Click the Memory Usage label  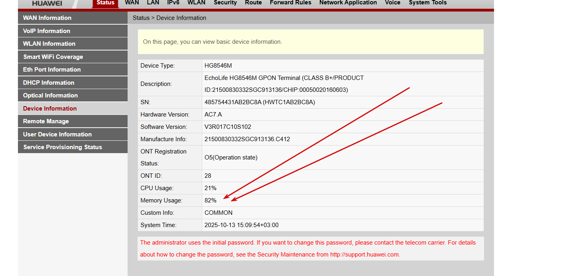[x=161, y=200]
